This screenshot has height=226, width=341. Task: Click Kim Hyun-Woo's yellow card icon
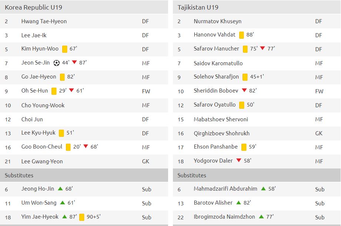[x=64, y=49]
